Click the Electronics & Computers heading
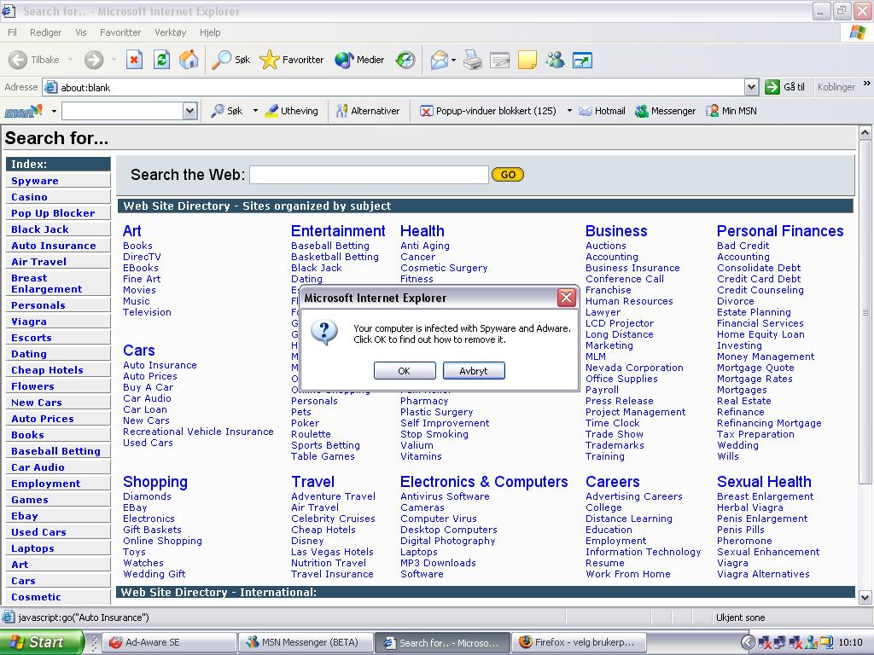 click(484, 482)
